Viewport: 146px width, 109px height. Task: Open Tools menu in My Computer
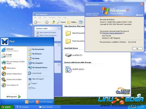(59, 18)
